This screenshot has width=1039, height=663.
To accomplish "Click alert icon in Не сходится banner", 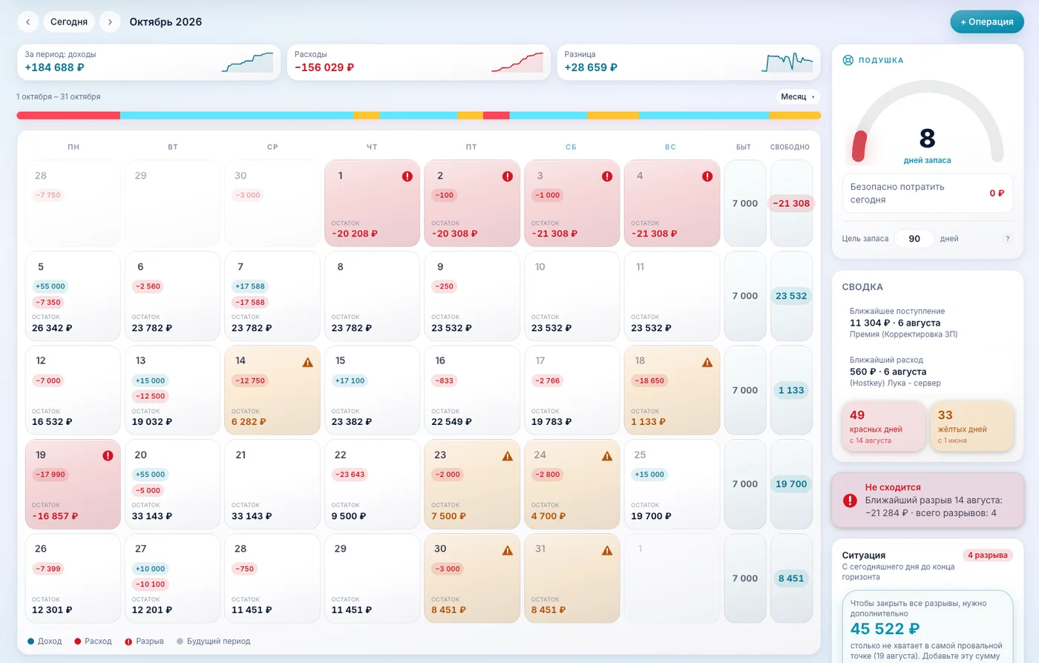I will coord(850,501).
